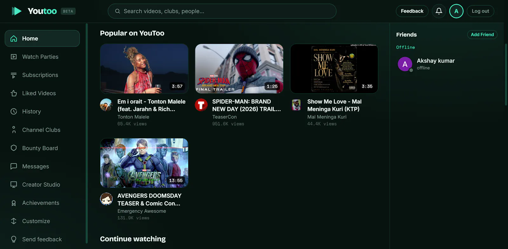Viewport: 508px width, 249px height.
Task: Open Channel Clubs page
Action: pyautogui.click(x=42, y=130)
